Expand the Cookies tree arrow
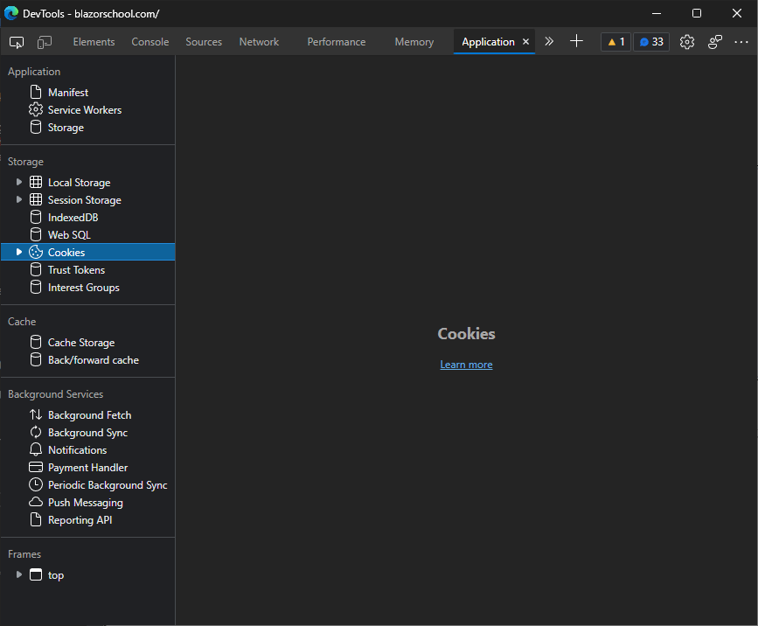The width and height of the screenshot is (758, 626). click(19, 253)
